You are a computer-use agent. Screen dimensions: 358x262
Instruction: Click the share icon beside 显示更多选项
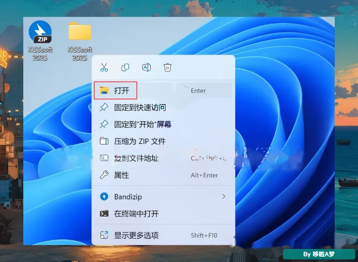pyautogui.click(x=104, y=235)
